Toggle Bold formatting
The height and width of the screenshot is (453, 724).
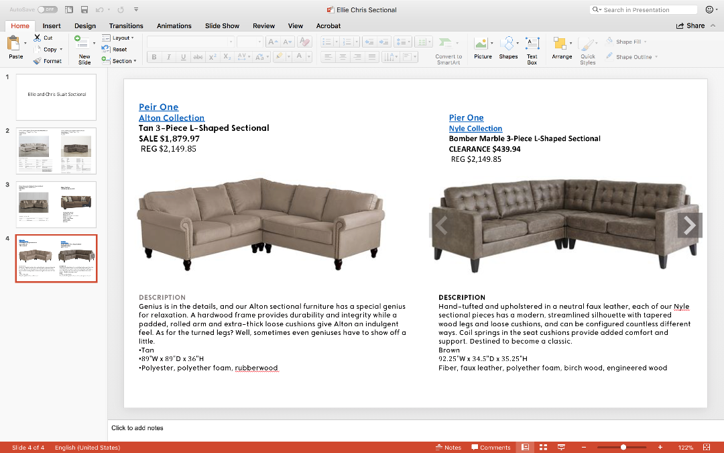[154, 57]
